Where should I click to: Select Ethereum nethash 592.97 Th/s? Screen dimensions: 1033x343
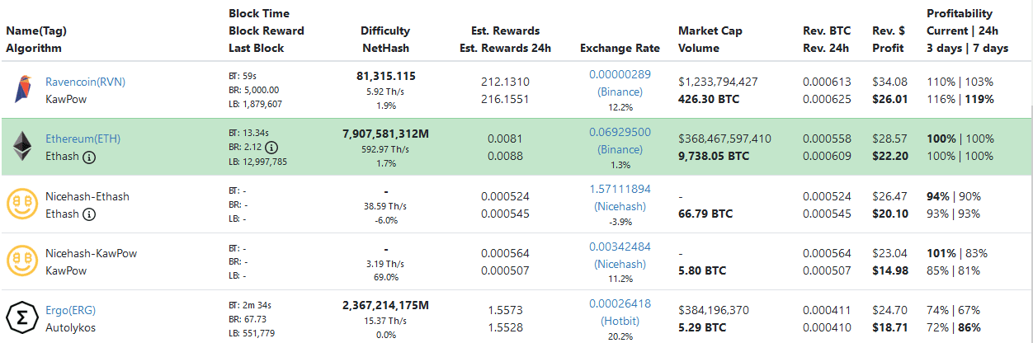click(385, 148)
